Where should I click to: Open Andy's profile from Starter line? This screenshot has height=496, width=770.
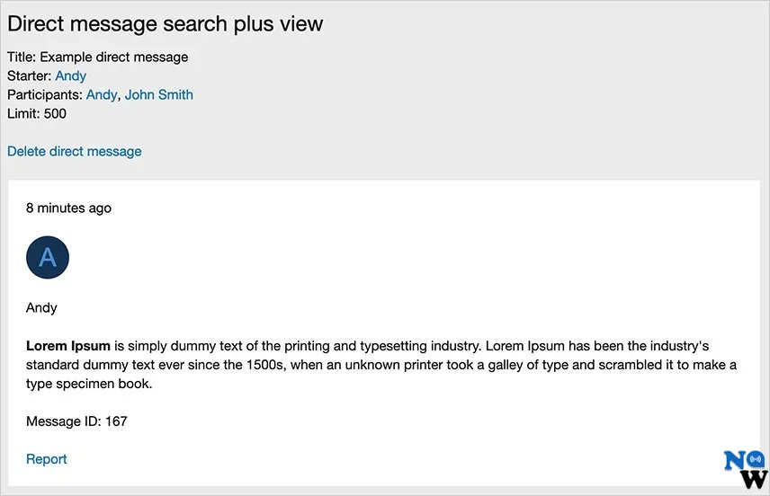(x=70, y=75)
